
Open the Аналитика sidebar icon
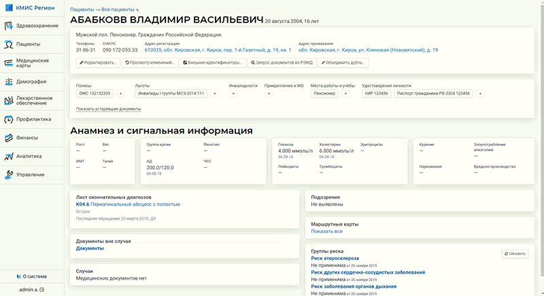click(9, 156)
